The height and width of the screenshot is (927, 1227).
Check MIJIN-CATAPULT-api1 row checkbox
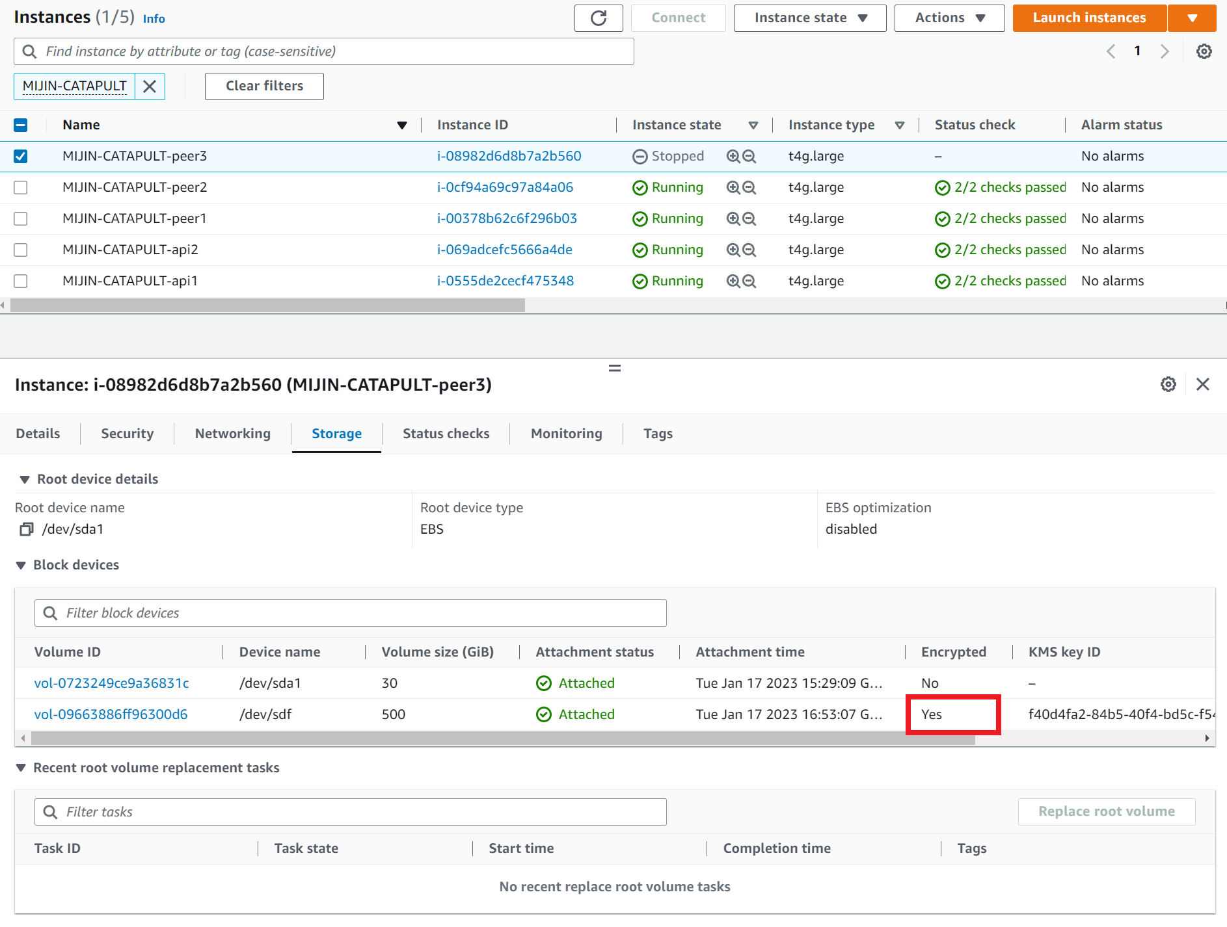point(21,281)
